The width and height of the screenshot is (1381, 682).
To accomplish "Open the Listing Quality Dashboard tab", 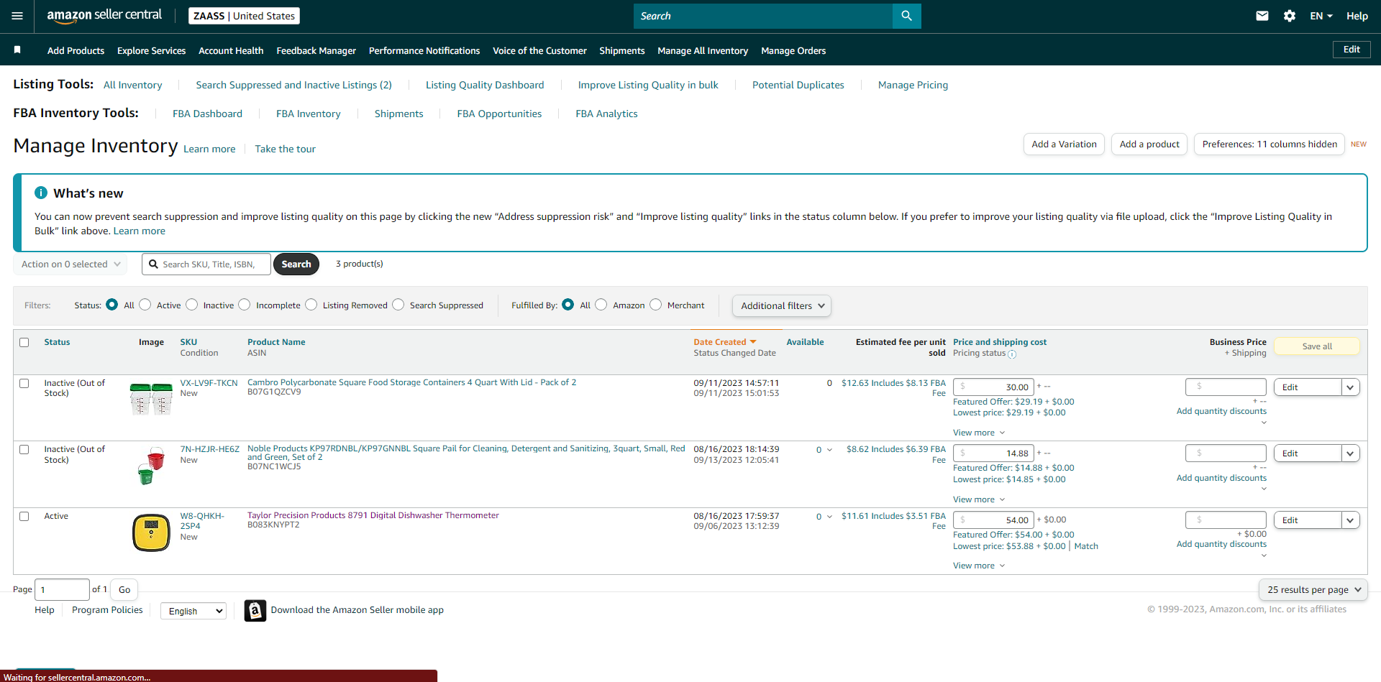I will [x=485, y=85].
